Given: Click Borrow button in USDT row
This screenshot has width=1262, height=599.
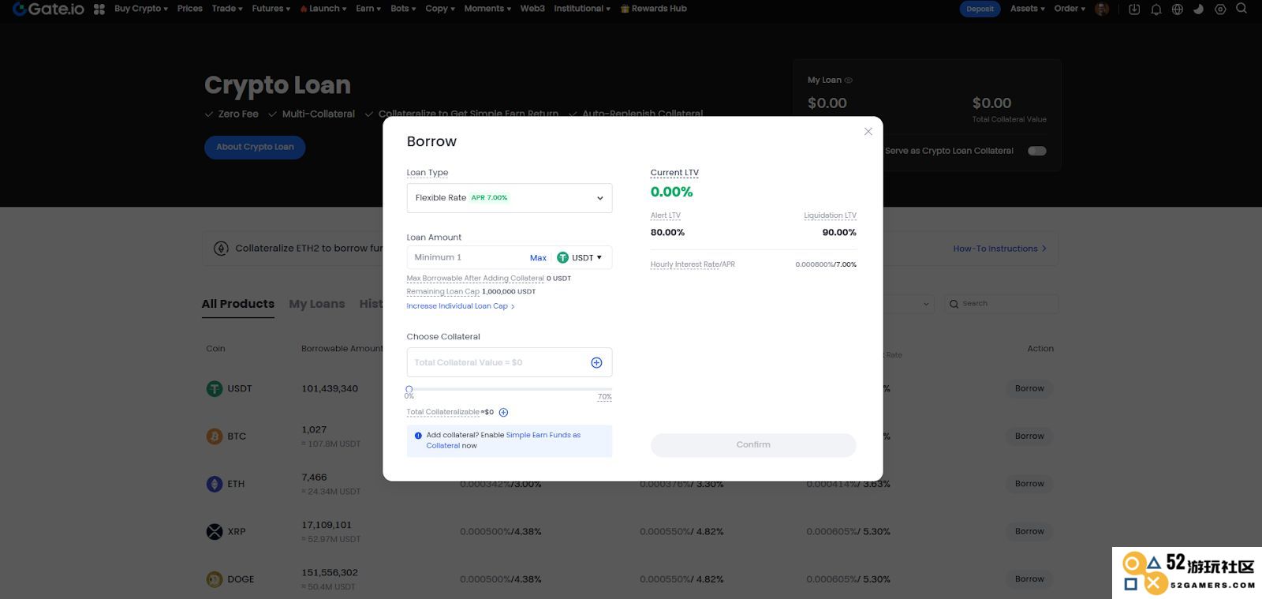Looking at the screenshot, I should pos(1029,388).
